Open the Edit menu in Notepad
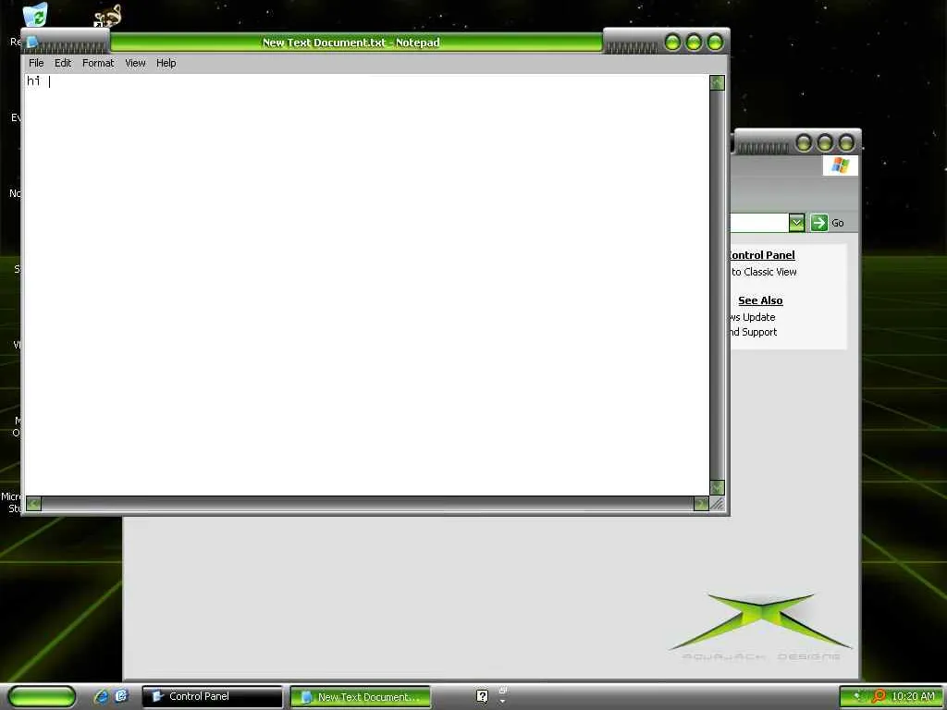The width and height of the screenshot is (947, 710). point(63,63)
